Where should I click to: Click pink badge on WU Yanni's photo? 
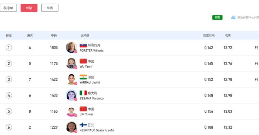[75, 67]
